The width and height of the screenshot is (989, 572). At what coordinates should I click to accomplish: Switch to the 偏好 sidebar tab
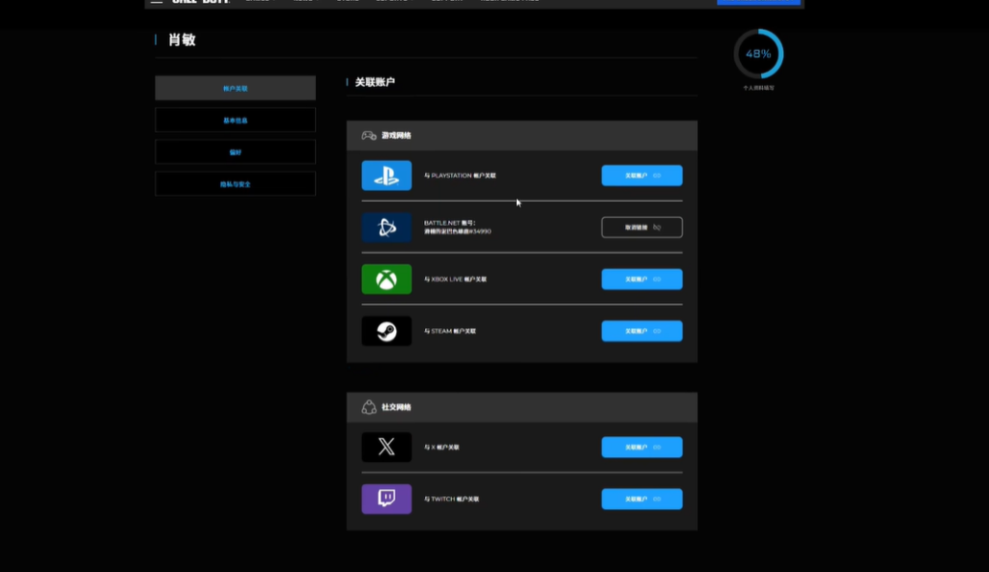pyautogui.click(x=235, y=151)
